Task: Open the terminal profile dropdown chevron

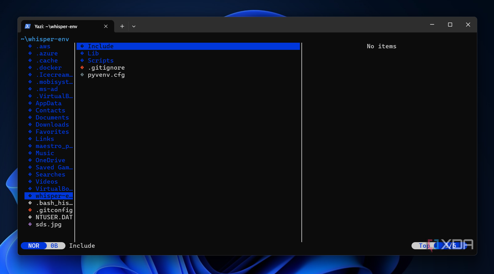Action: 134,26
